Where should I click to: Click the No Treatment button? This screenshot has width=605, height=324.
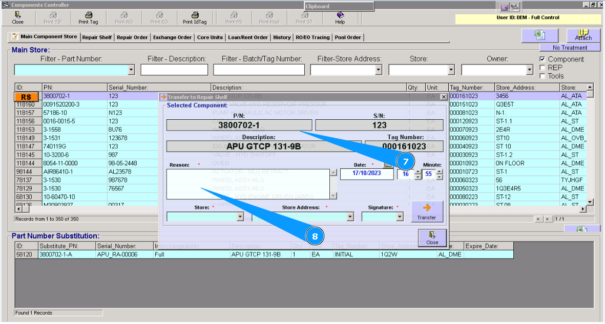(570, 48)
